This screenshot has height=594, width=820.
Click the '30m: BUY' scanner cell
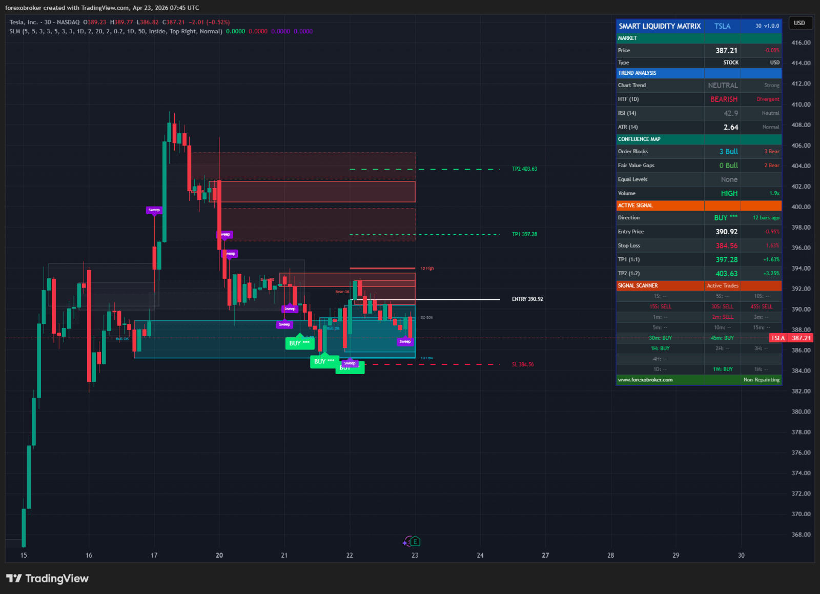click(x=660, y=338)
